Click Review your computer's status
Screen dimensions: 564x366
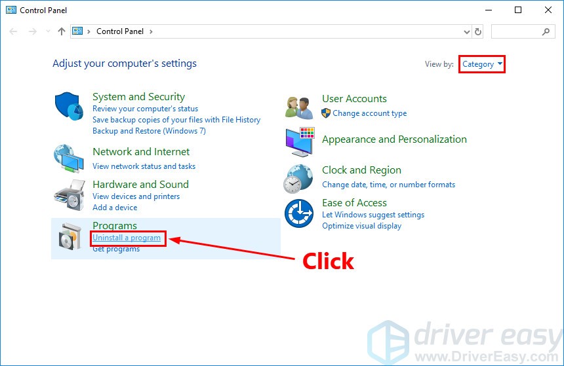pyautogui.click(x=146, y=109)
